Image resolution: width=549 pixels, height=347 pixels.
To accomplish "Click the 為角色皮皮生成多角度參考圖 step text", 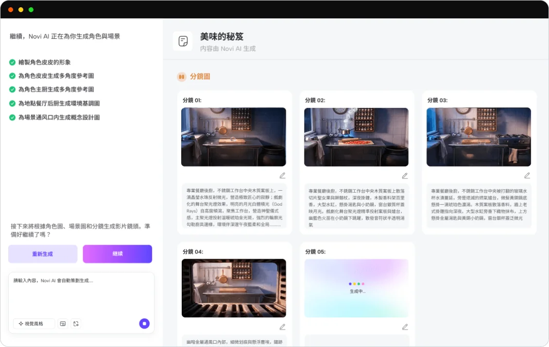I will pos(56,76).
